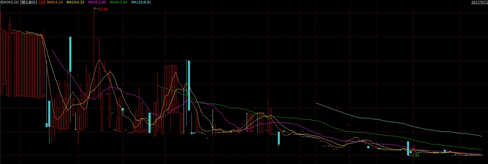488x164 pixels.
Task: Select the MA60:5.84 indicator label
Action: click(119, 2)
